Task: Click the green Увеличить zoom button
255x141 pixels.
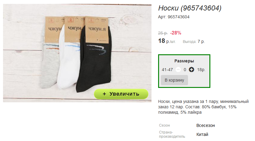Action: (121, 94)
